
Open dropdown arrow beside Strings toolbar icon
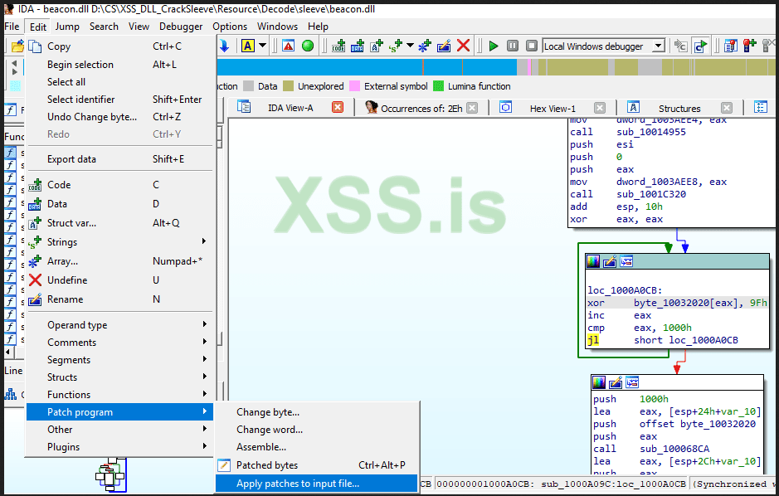click(410, 46)
